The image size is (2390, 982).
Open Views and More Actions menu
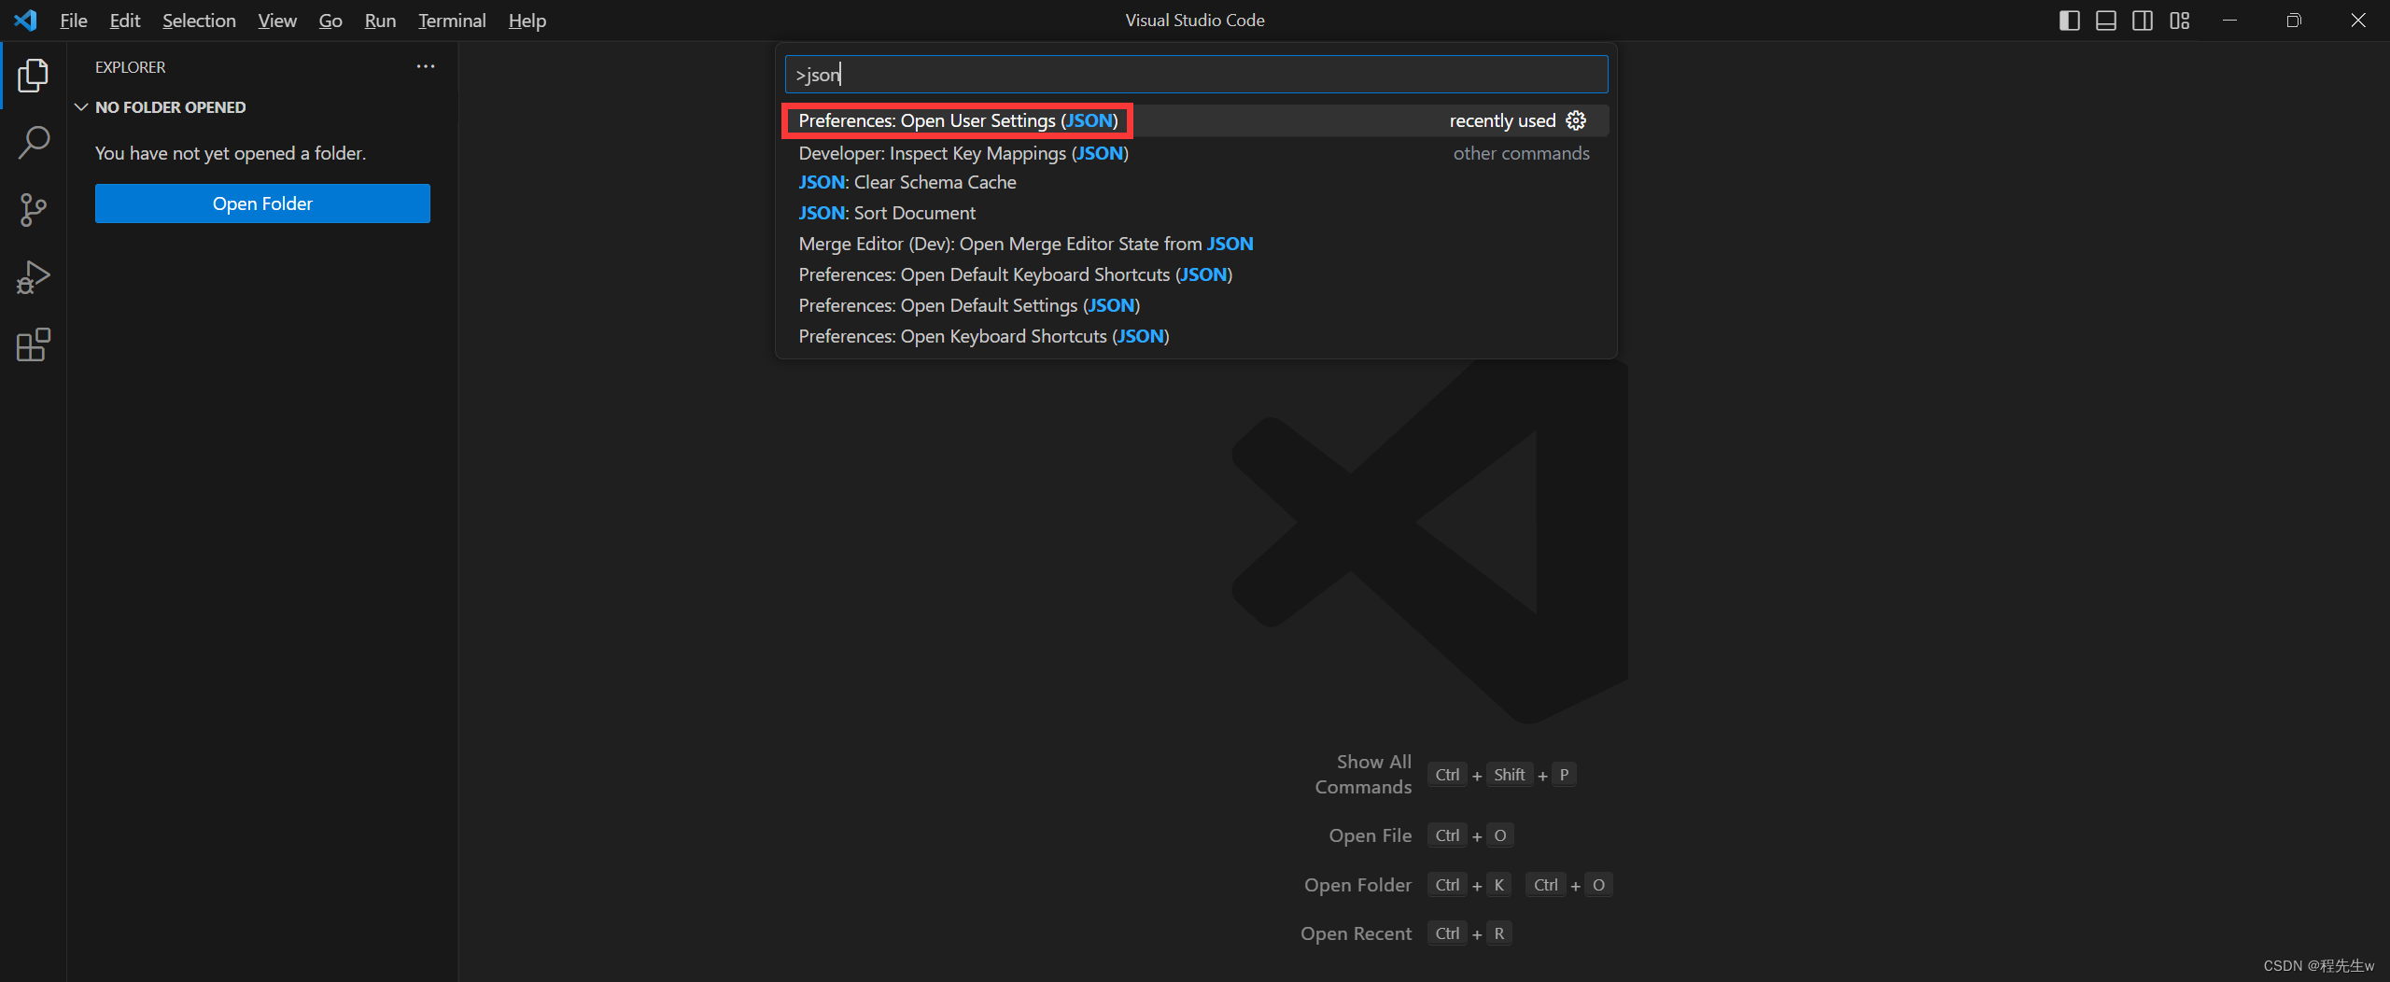click(x=426, y=66)
